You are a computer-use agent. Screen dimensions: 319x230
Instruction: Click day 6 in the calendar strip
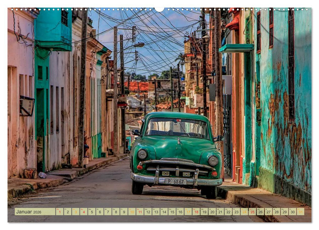100,212
